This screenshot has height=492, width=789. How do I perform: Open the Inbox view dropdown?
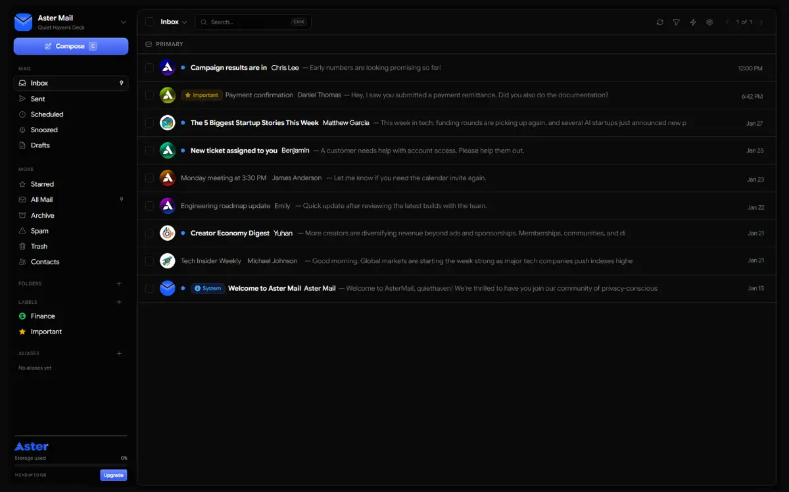(x=174, y=22)
